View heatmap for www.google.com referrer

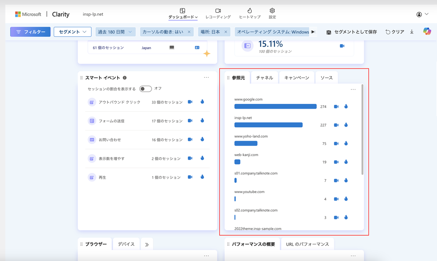click(x=346, y=106)
